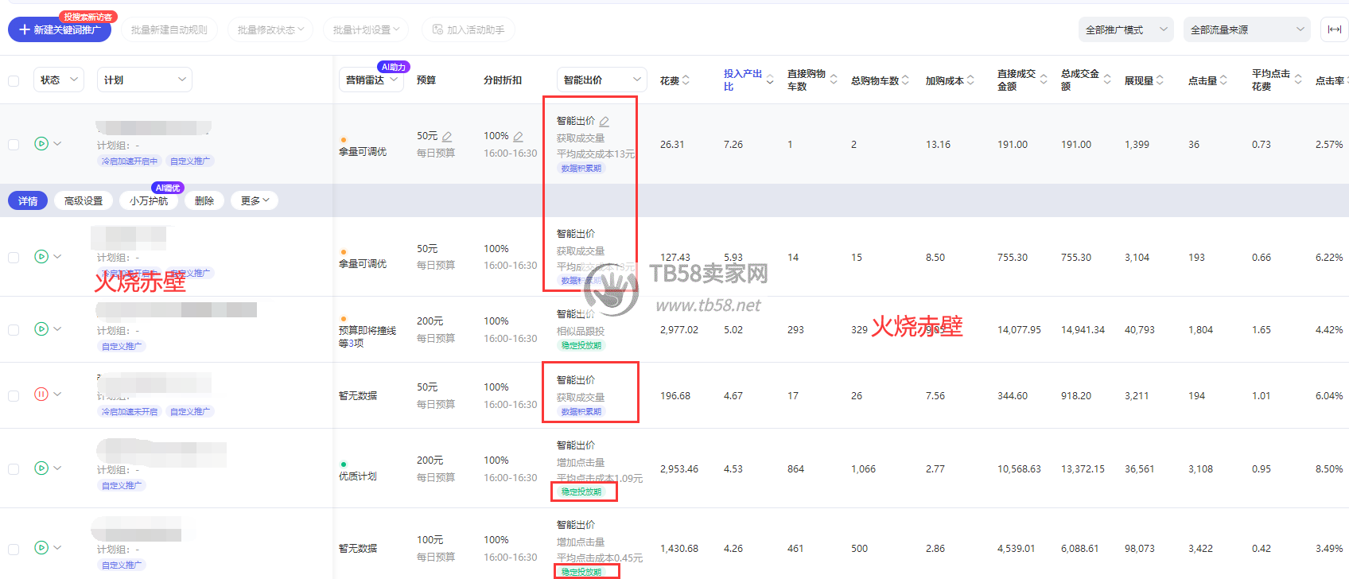Screen dimensions: 1349x579
Task: Expand the 全部推广模式 dropdown
Action: 1125,30
